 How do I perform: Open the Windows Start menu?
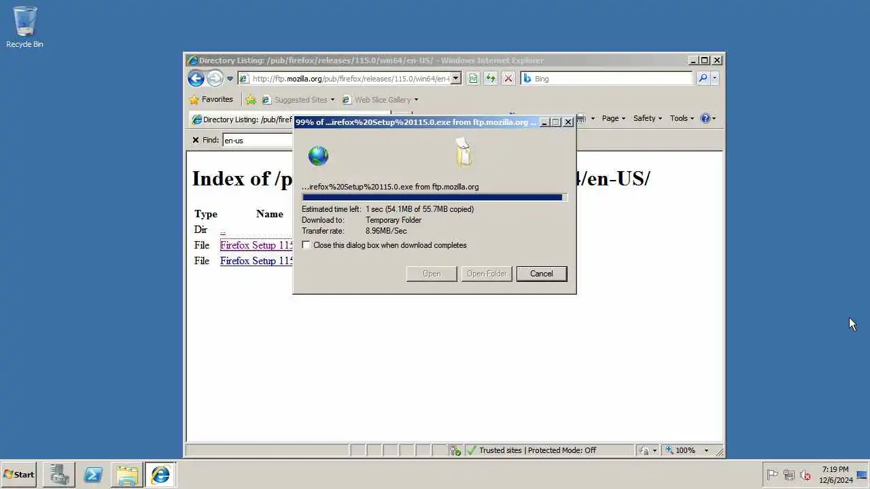click(19, 475)
